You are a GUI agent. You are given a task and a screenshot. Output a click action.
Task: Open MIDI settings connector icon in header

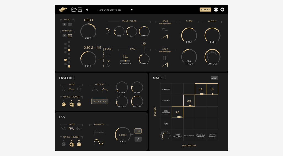click(x=216, y=10)
